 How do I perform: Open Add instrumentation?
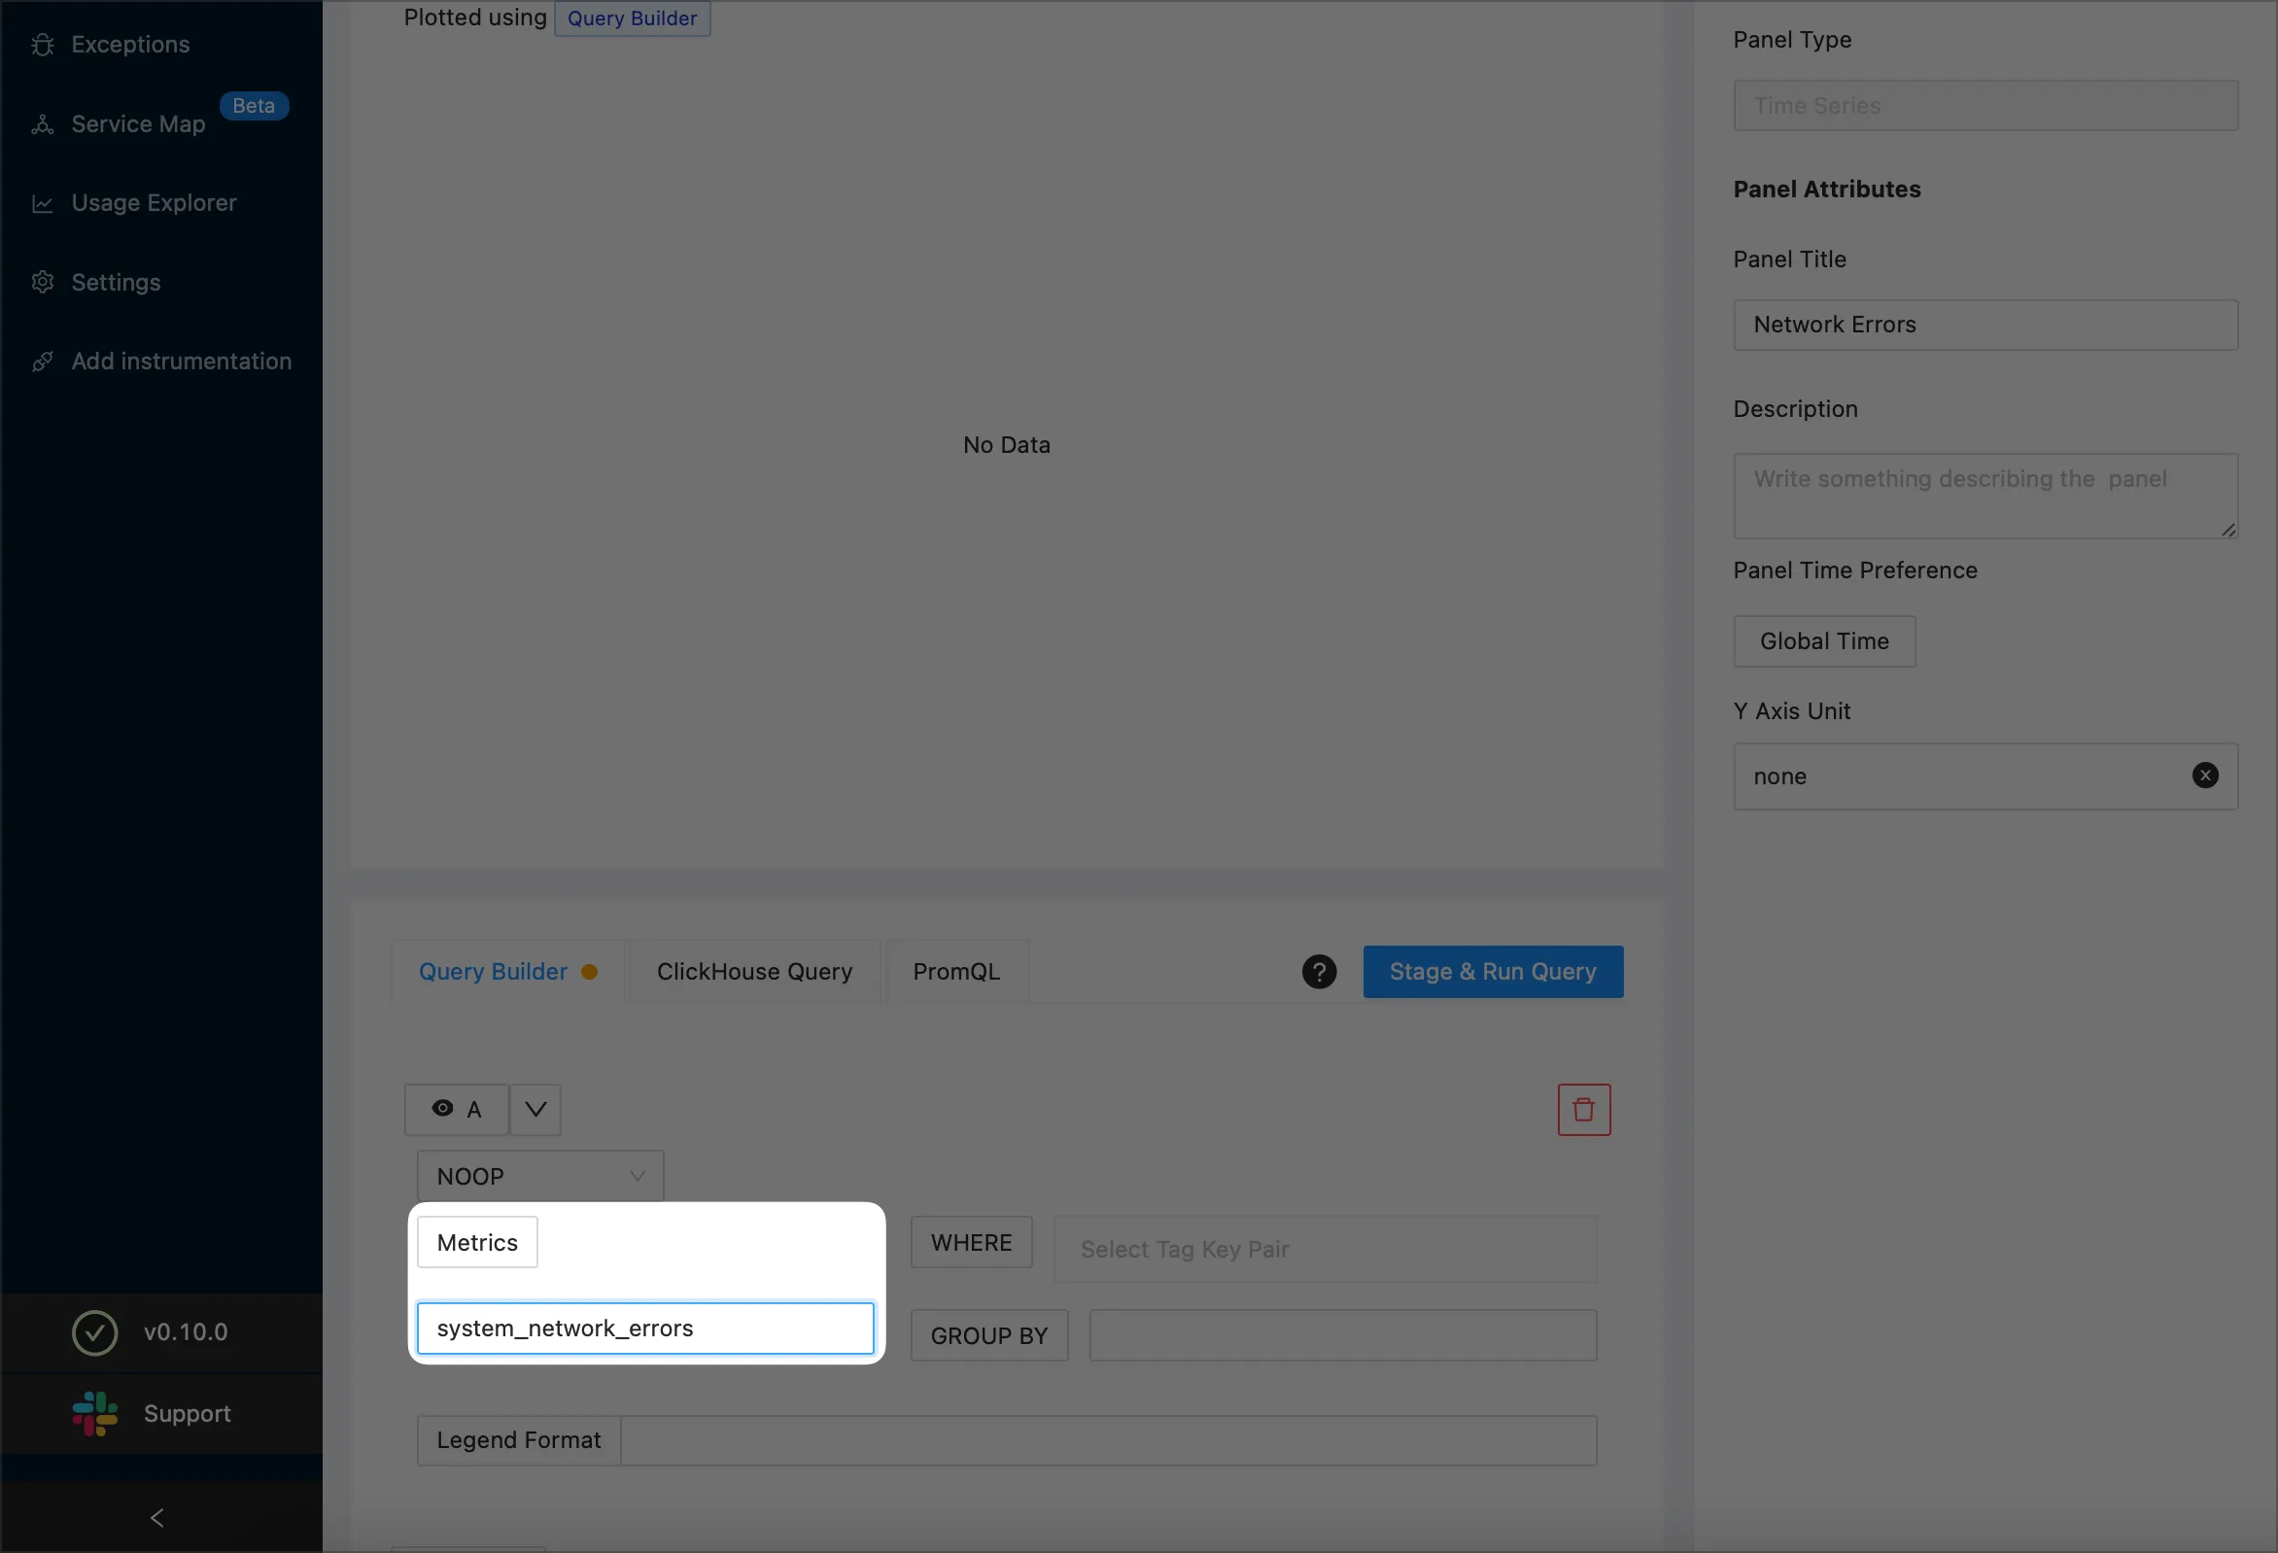pos(182,361)
